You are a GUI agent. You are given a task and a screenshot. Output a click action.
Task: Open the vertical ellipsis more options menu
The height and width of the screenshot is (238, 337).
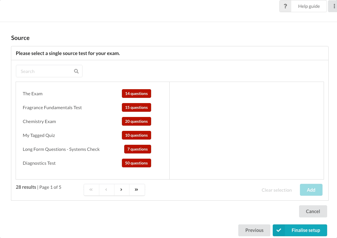(334, 6)
